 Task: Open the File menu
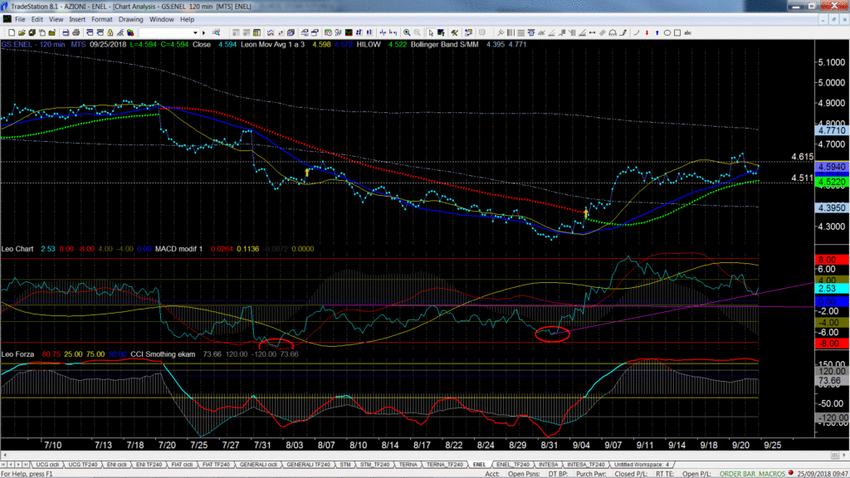pyautogui.click(x=20, y=20)
